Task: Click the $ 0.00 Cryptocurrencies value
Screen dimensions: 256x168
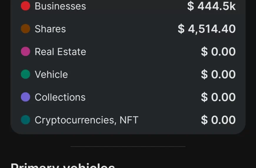Action: point(218,120)
